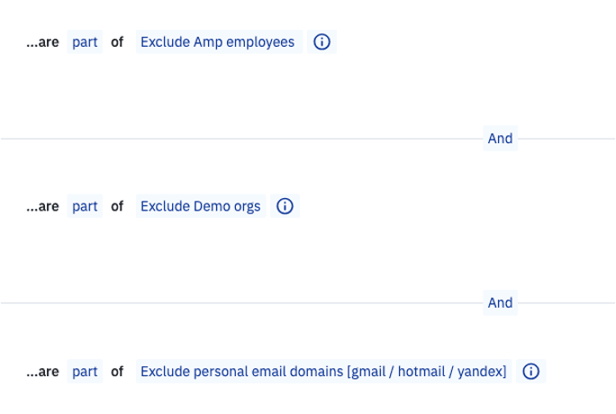This screenshot has width=616, height=414.
Task: Switch 'And' operator below Demo orgs condition
Action: tap(500, 302)
